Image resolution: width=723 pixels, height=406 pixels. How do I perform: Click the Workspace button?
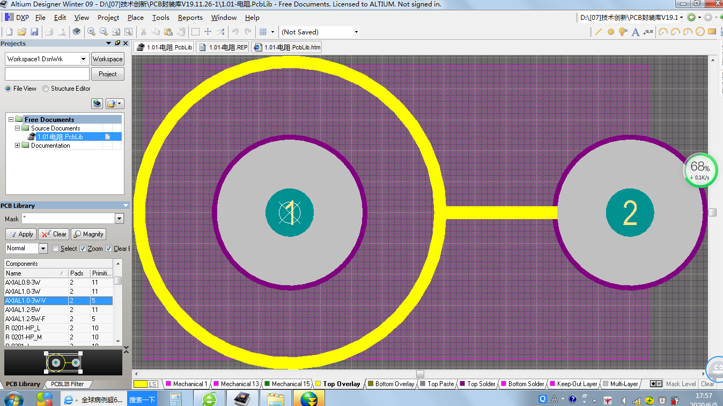click(x=107, y=59)
